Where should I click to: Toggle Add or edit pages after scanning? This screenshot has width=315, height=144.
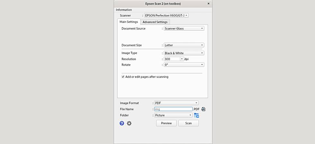[x=123, y=77]
